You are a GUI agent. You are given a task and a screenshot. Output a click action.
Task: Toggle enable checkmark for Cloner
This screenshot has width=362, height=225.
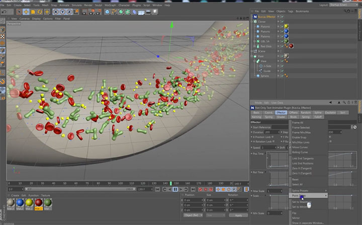pyautogui.click(x=282, y=22)
